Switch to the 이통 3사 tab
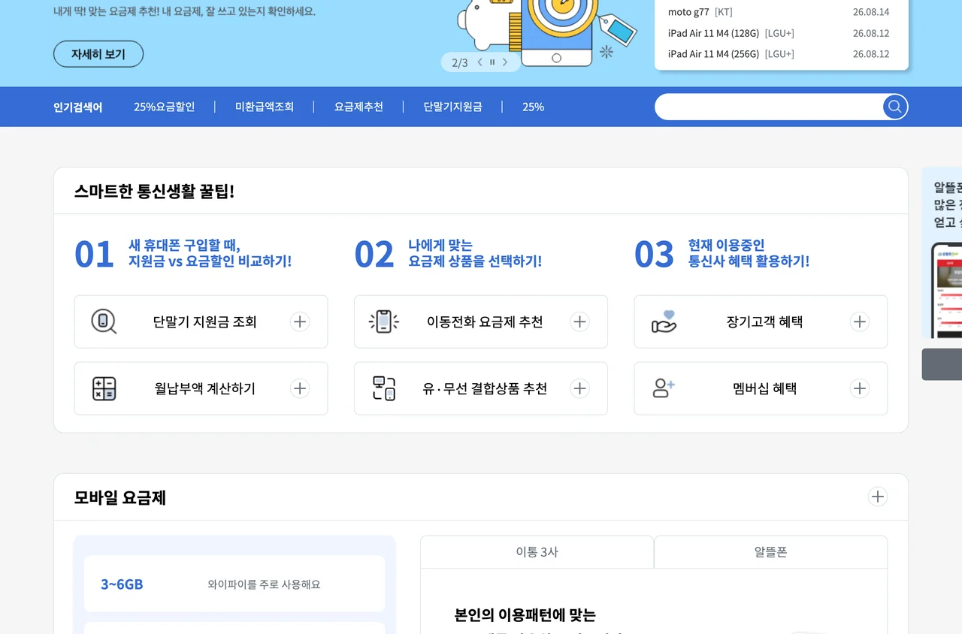Image resolution: width=962 pixels, height=634 pixels. click(x=537, y=551)
